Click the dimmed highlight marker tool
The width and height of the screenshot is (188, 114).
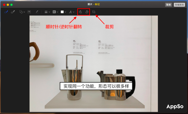tap(37, 12)
